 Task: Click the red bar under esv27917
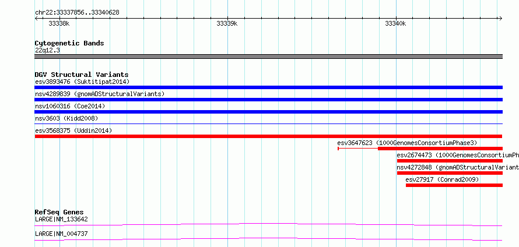(454, 185)
